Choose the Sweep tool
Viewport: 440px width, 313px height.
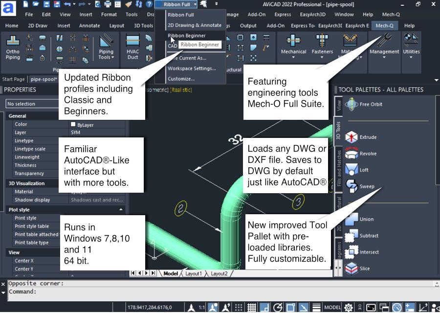coord(352,186)
